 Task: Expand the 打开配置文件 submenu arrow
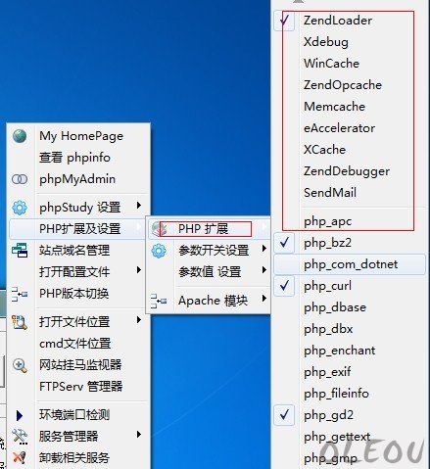139,270
